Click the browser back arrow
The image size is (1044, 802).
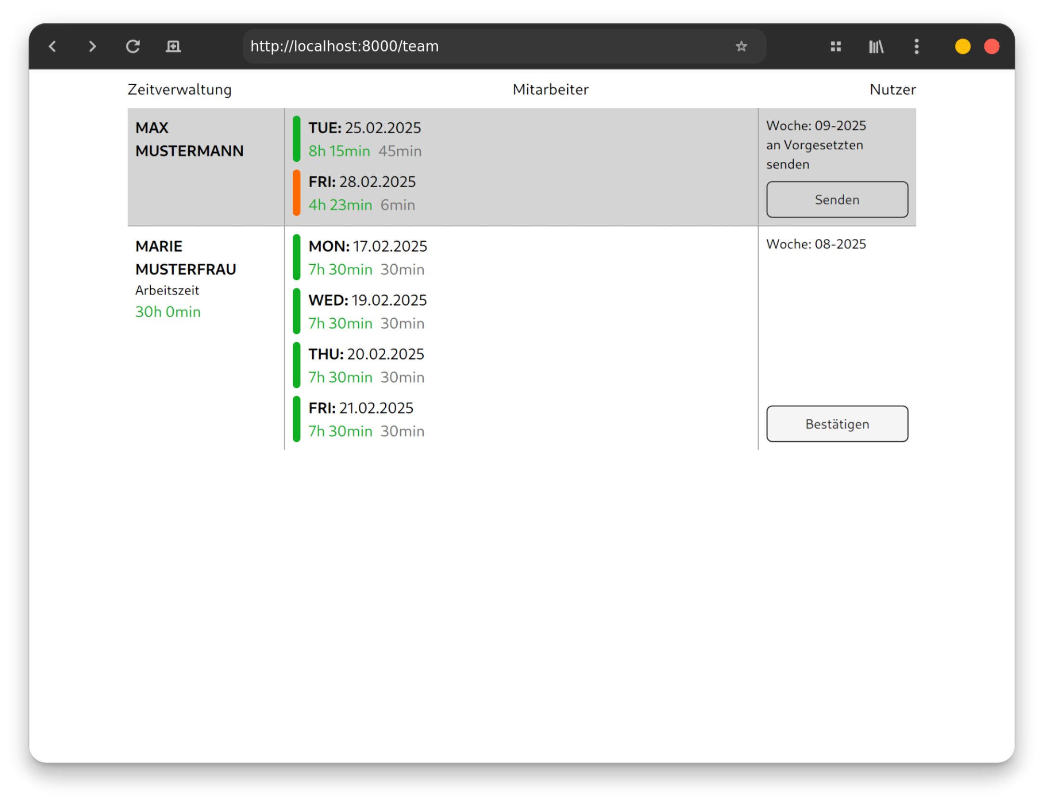(52, 47)
